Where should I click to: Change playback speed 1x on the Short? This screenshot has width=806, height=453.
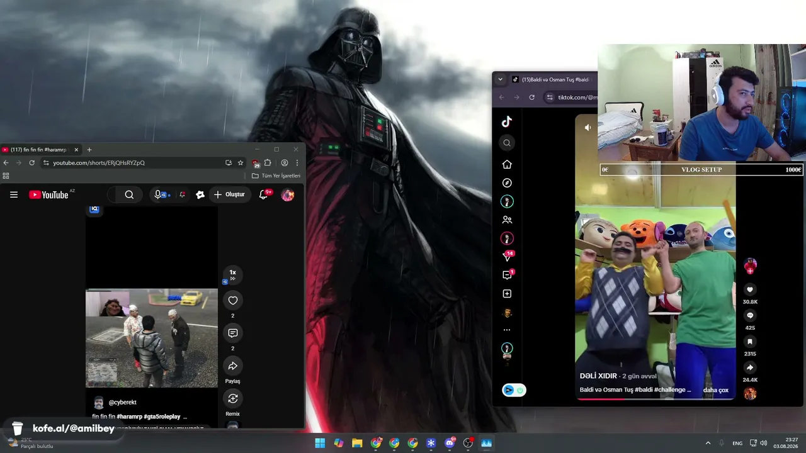click(232, 274)
